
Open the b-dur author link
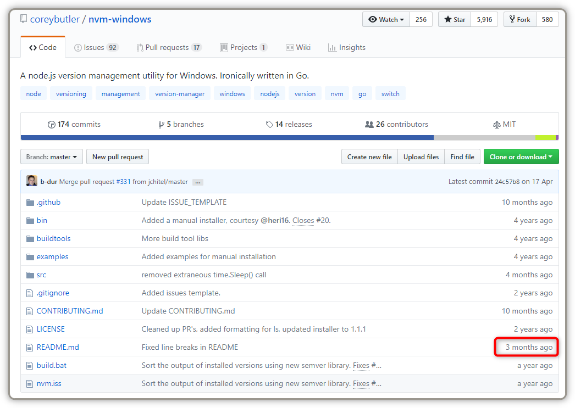(x=49, y=182)
